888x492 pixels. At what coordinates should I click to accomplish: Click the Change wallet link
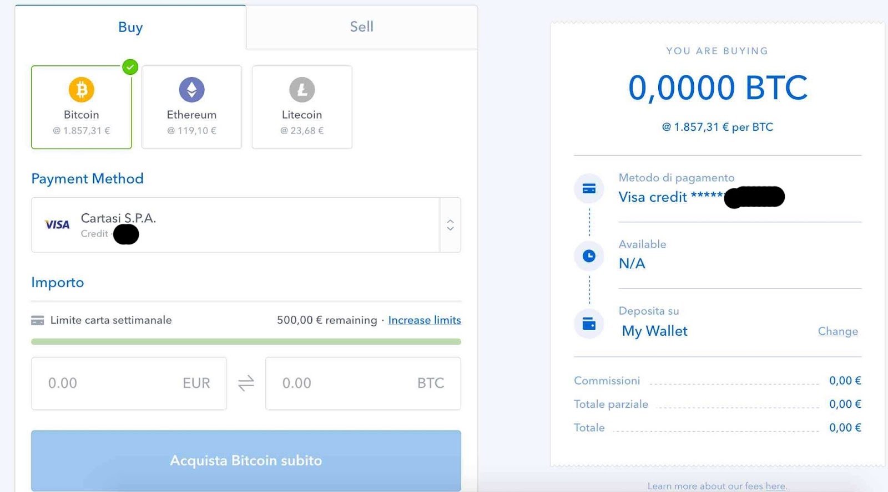(x=838, y=331)
